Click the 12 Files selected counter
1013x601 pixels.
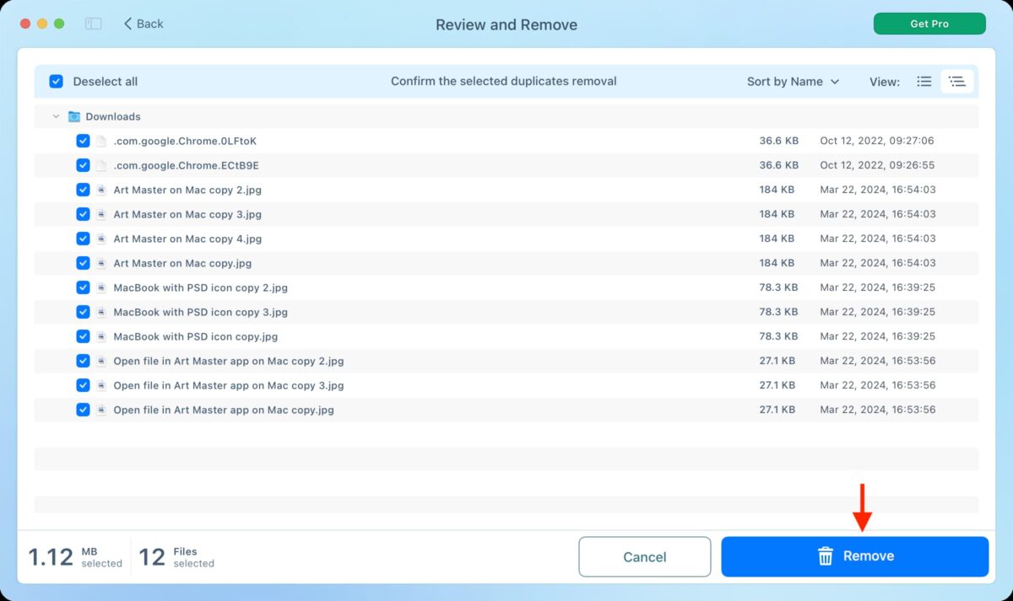pos(176,557)
